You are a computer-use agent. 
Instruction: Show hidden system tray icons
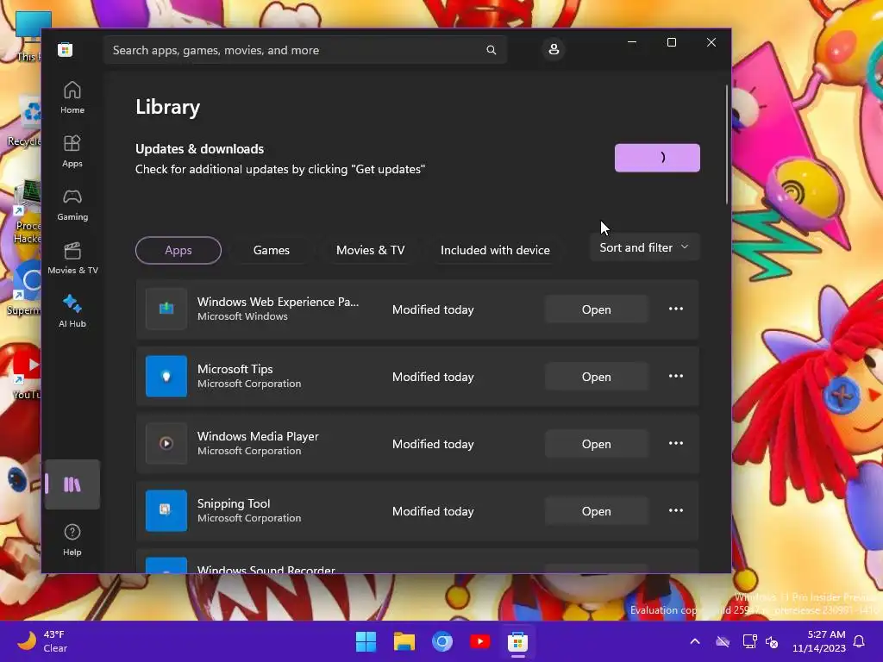[x=695, y=641]
